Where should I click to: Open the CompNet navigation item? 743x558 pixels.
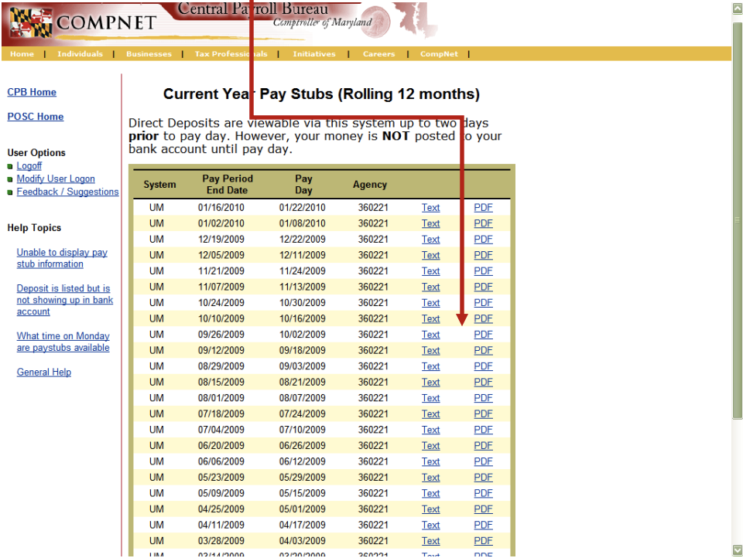(x=439, y=54)
